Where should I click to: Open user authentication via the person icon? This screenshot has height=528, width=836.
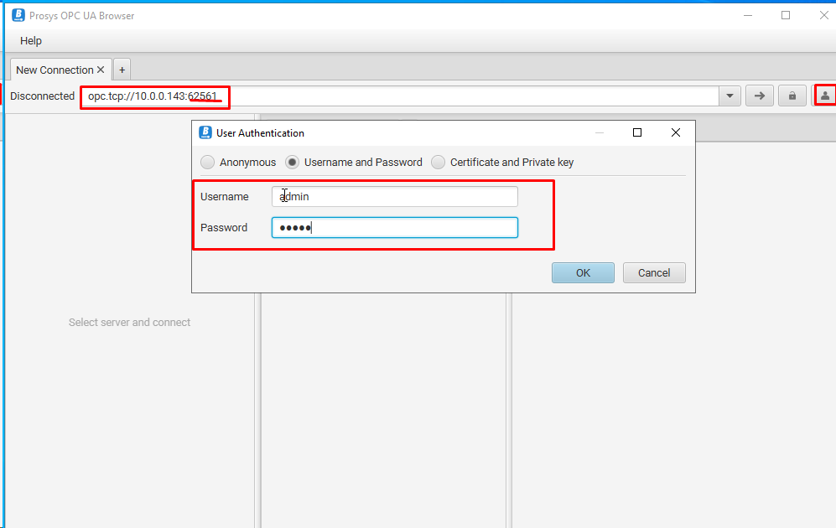coord(825,96)
